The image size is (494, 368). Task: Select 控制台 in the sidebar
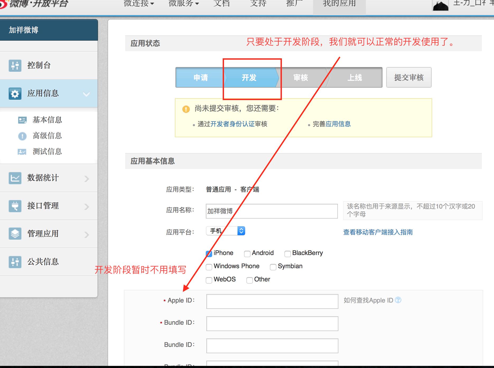pos(49,65)
